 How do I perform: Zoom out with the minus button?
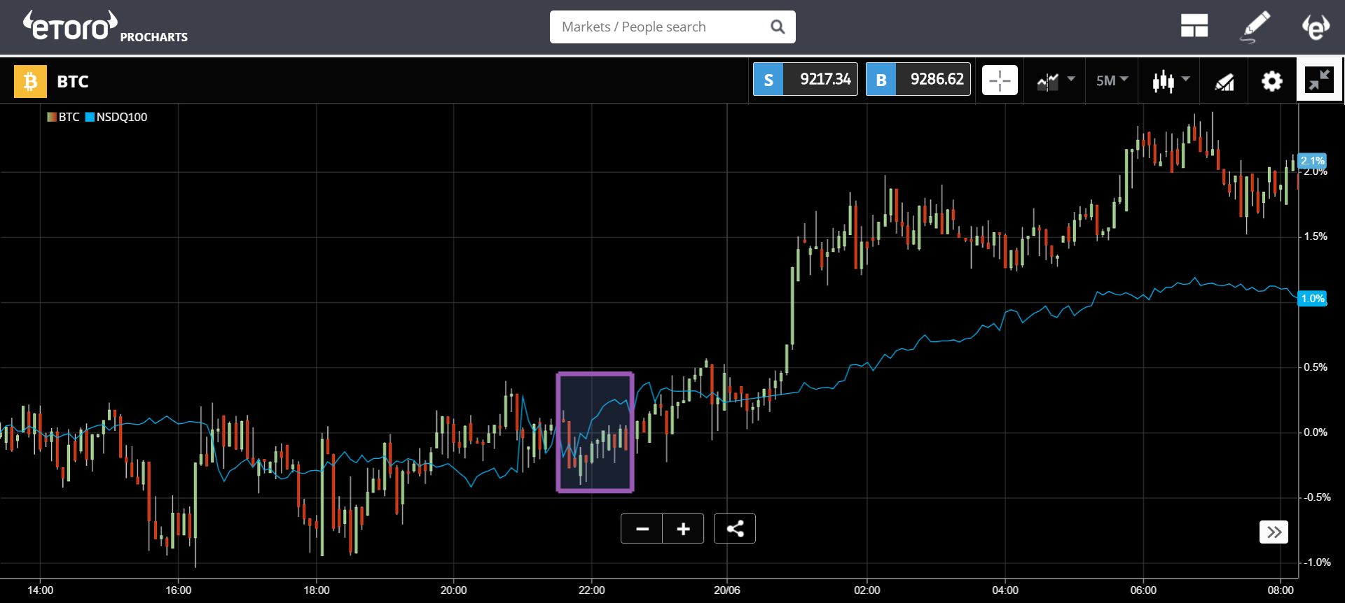point(642,529)
